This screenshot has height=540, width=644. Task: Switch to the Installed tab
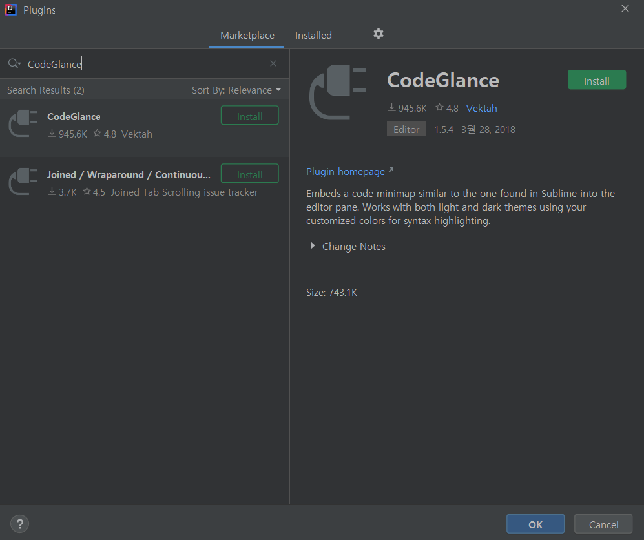pyautogui.click(x=313, y=36)
